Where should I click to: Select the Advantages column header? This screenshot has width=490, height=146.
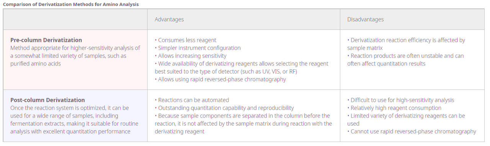[x=169, y=19]
